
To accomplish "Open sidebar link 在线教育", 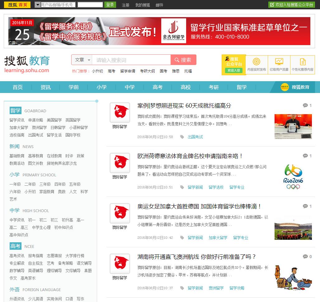I will point(54,156).
